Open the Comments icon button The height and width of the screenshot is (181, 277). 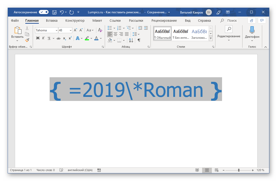click(x=262, y=20)
